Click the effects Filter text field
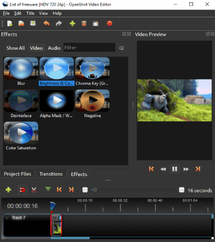The height and width of the screenshot is (242, 215). click(89, 47)
